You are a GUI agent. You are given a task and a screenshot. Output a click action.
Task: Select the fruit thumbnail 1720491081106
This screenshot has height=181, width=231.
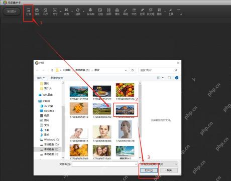125,90
